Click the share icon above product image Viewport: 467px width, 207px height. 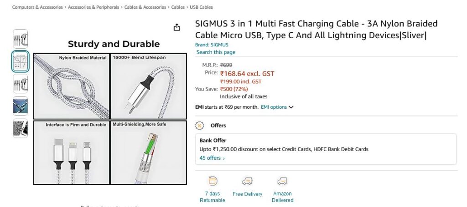coord(177,28)
